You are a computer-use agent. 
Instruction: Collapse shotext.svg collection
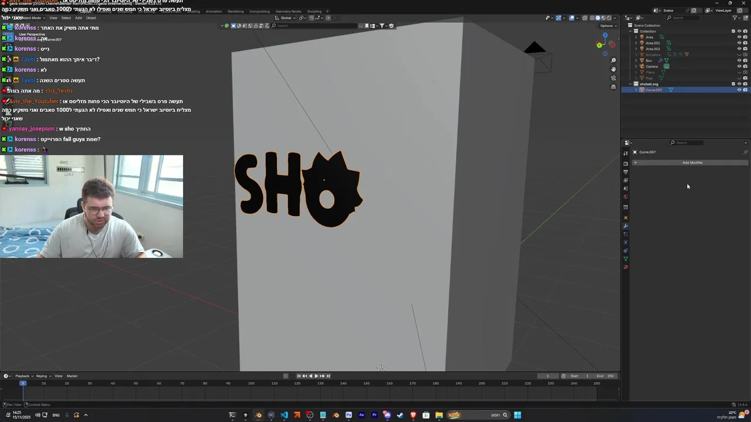click(x=630, y=84)
